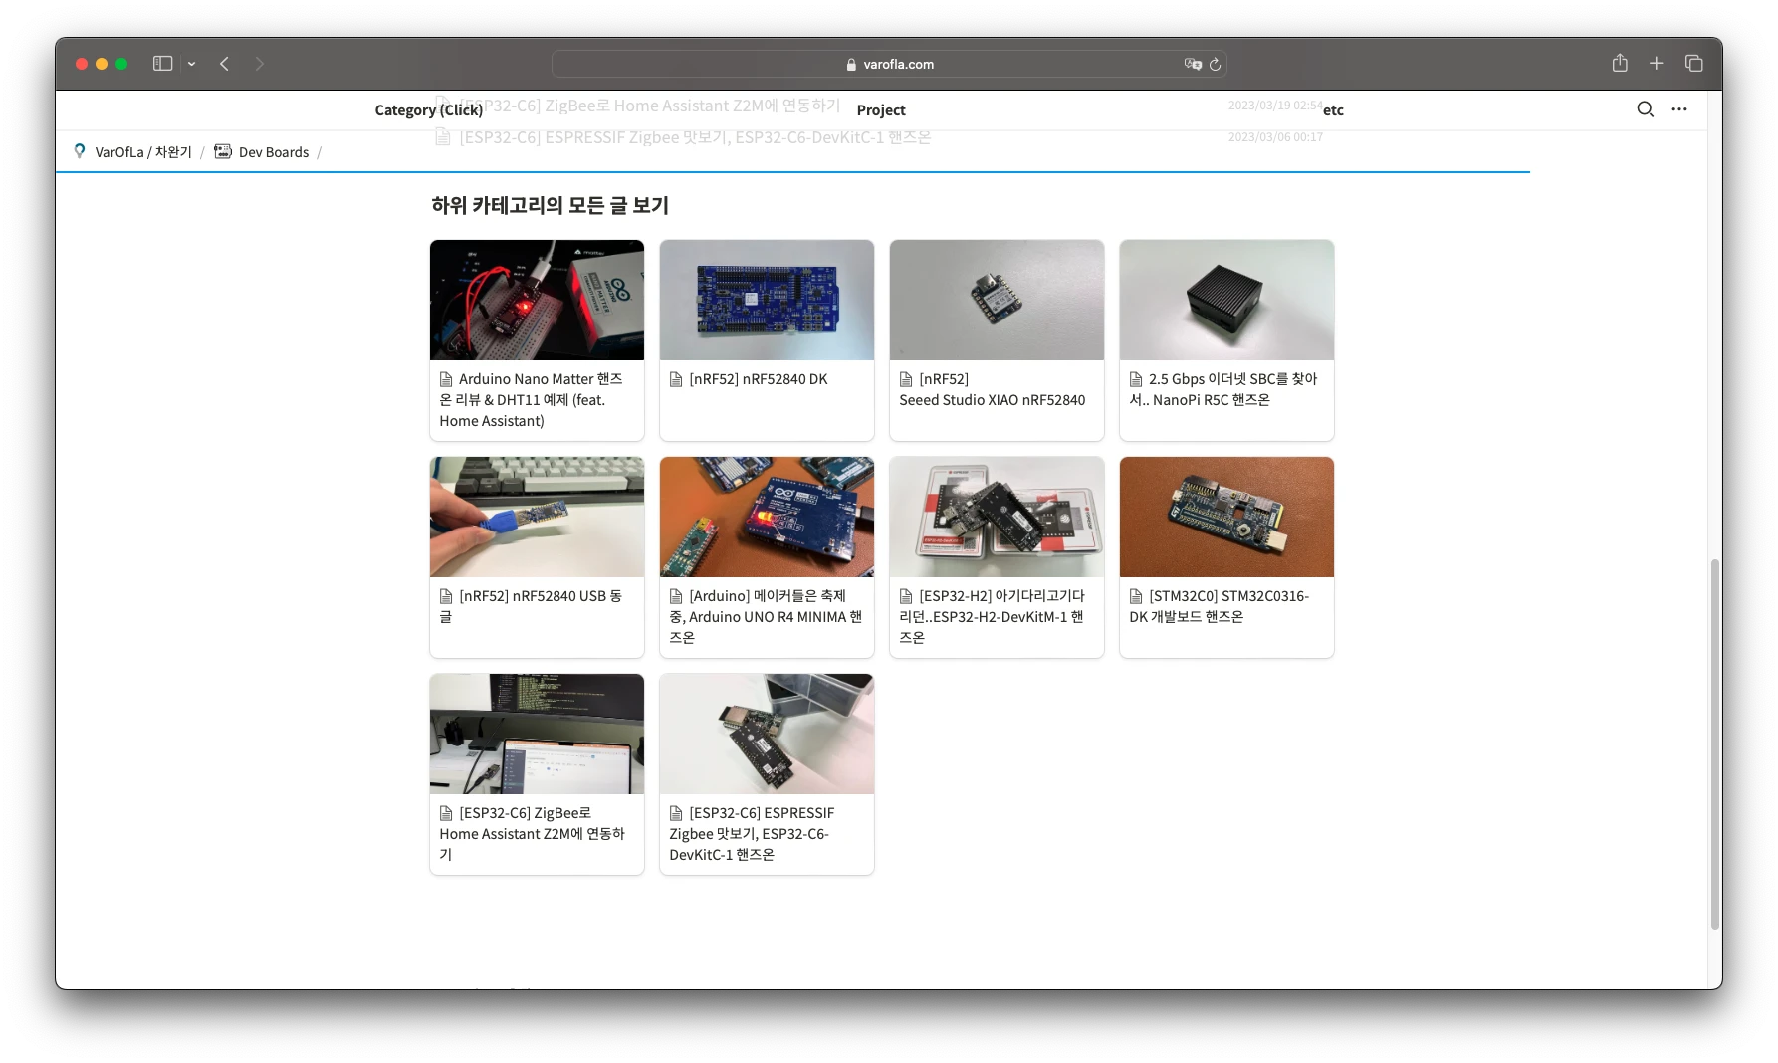The width and height of the screenshot is (1778, 1063).
Task: Open the STM32C0316-DK post link
Action: (1227, 606)
